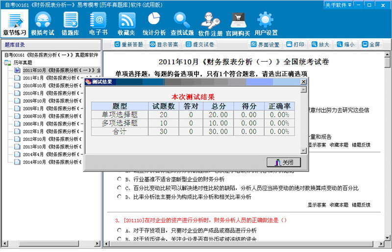Click the 多项选择题 row in results table
The width and height of the screenshot is (392, 252).
point(193,123)
